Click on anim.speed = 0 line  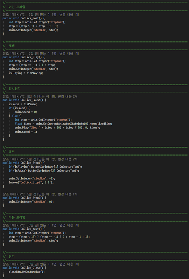(x=26, y=112)
